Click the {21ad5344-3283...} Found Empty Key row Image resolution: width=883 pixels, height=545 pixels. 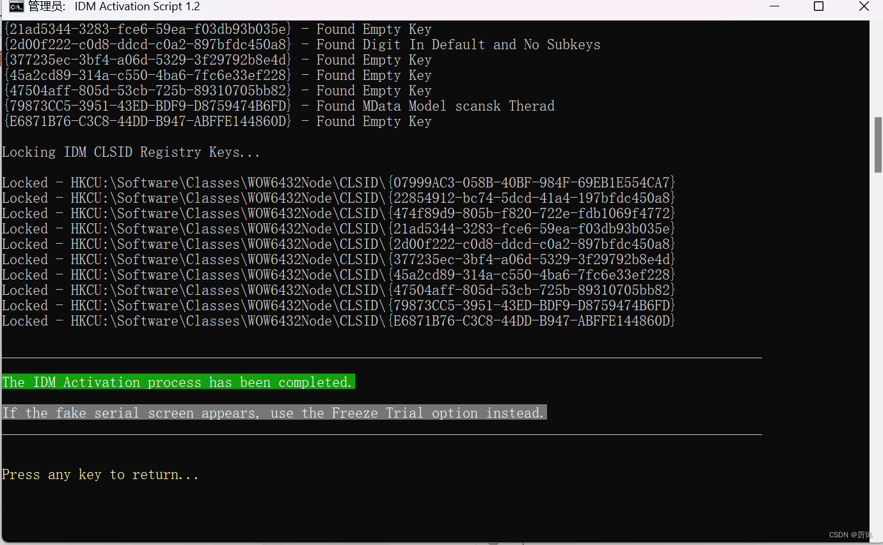218,29
